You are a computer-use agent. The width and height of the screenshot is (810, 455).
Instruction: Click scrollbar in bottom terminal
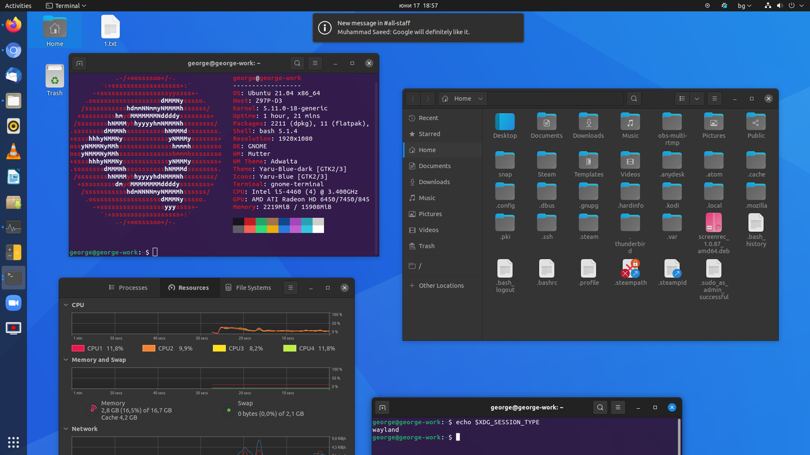(680, 436)
